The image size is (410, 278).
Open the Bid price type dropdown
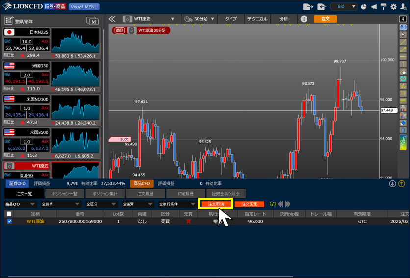[x=346, y=7]
